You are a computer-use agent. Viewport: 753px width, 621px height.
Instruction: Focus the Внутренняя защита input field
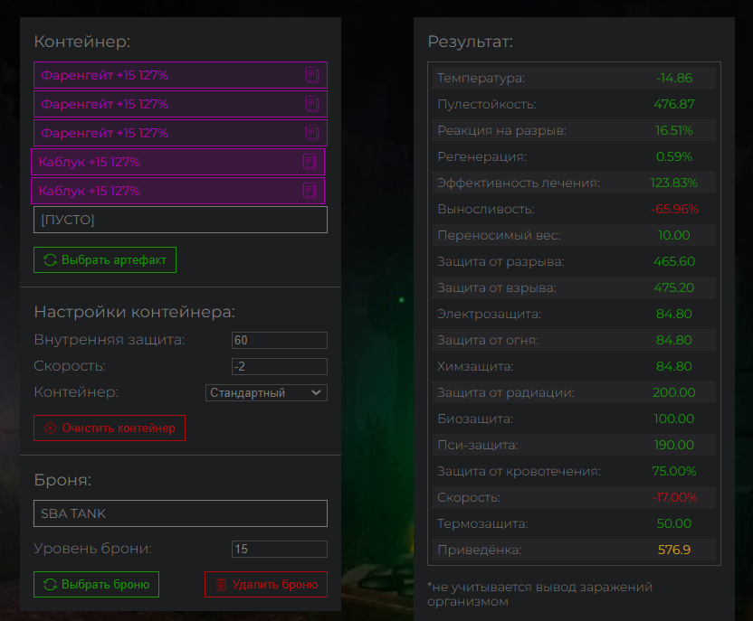[279, 341]
